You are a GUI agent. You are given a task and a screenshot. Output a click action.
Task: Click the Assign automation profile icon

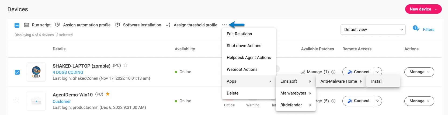58,25
